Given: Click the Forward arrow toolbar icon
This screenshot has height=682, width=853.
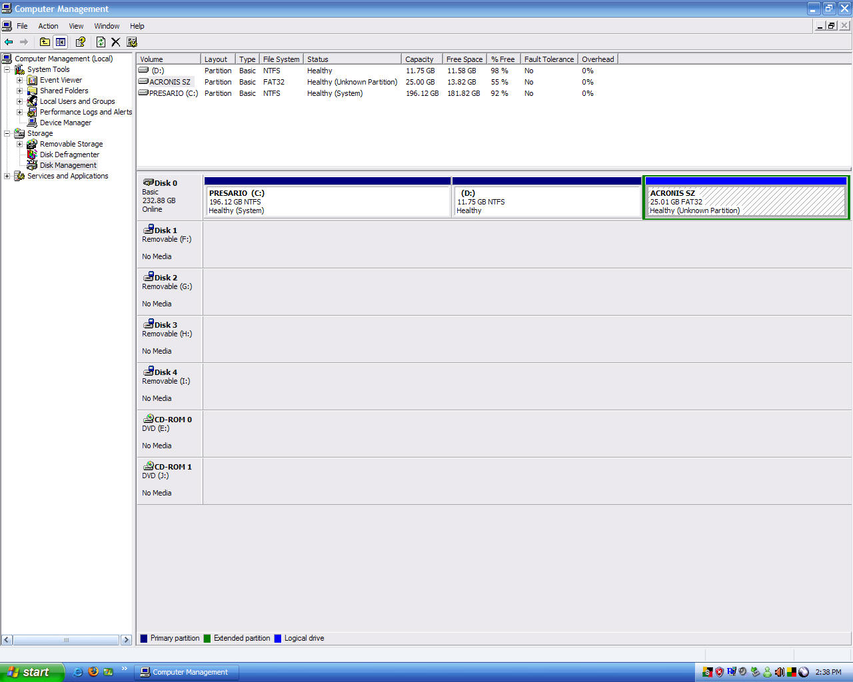Looking at the screenshot, I should point(24,42).
